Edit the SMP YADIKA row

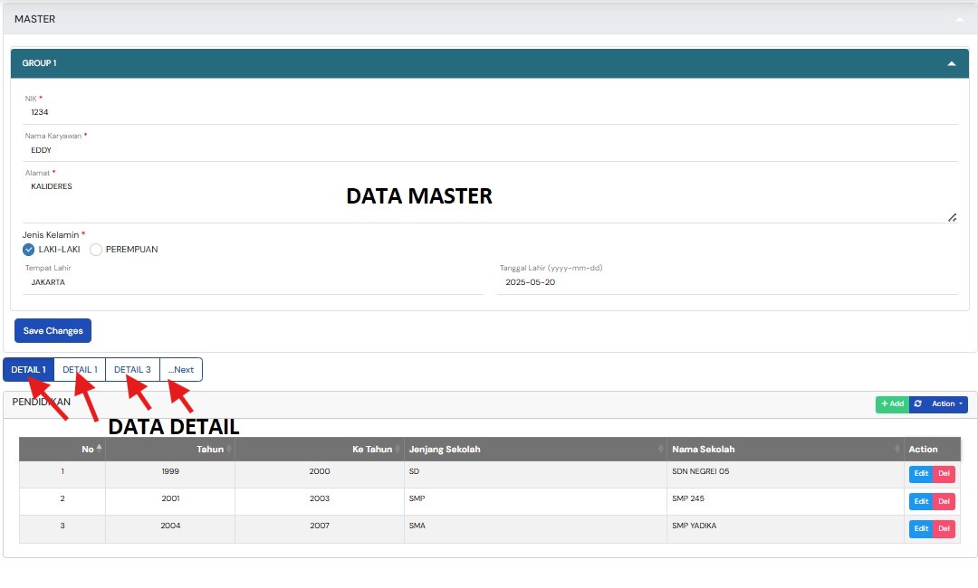tap(921, 529)
